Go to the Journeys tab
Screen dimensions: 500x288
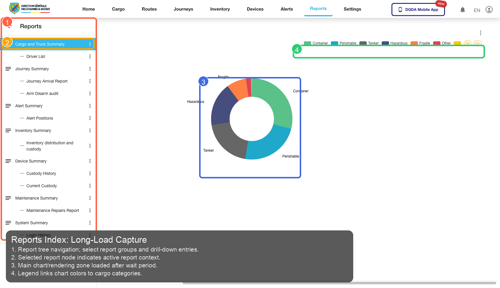[183, 9]
